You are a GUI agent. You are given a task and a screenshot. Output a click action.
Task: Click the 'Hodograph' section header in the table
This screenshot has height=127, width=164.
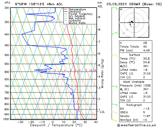click(134, 105)
